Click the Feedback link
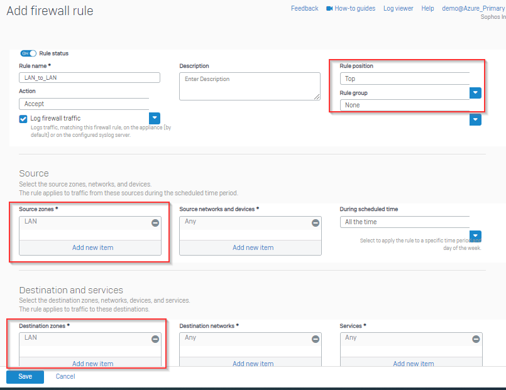Viewport: 506px width, 390px height. [x=305, y=8]
